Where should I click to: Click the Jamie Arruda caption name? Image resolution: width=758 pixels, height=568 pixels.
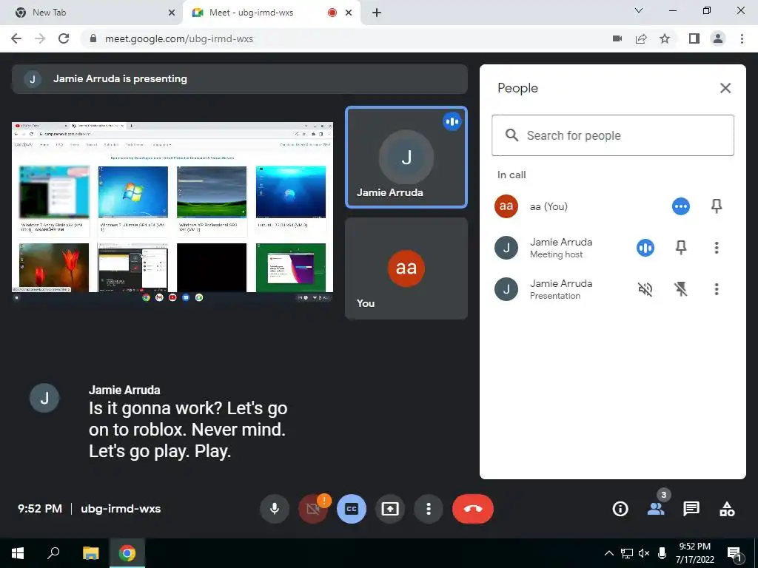(124, 390)
